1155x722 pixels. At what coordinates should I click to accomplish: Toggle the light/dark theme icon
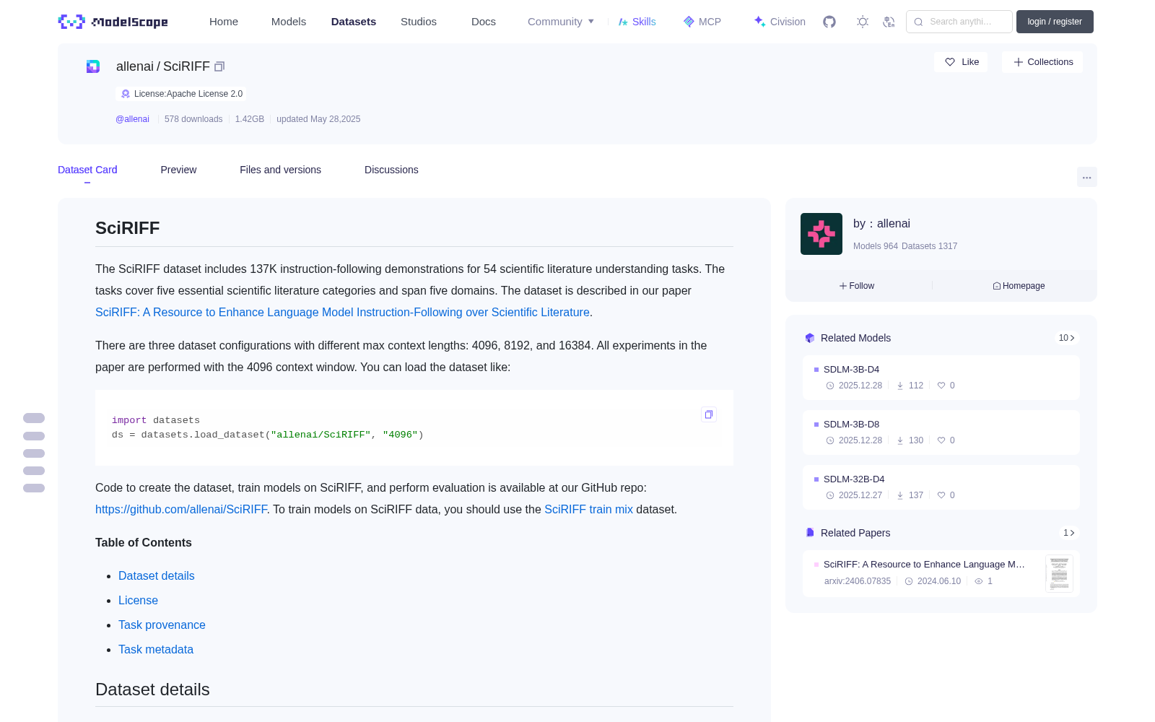pyautogui.click(x=863, y=22)
